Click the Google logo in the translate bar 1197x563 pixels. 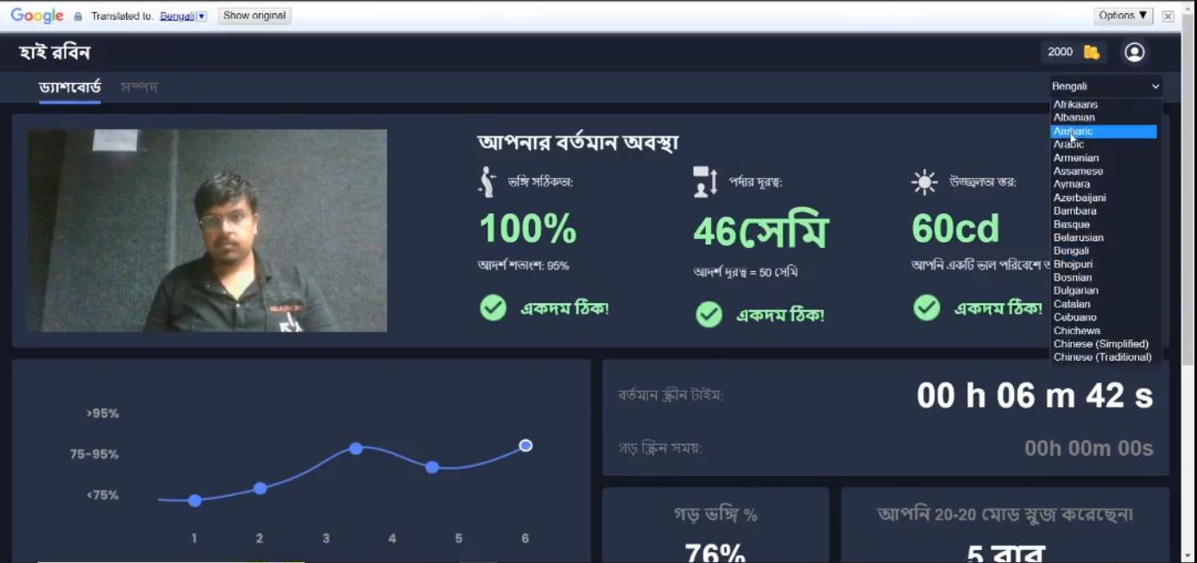(36, 16)
